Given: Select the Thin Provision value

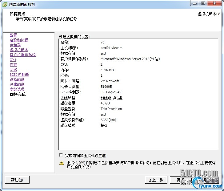Looking at the screenshot, I should [x=111, y=109].
